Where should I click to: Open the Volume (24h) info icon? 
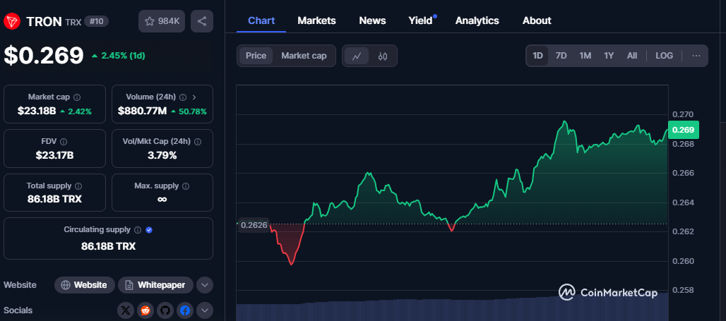[183, 97]
